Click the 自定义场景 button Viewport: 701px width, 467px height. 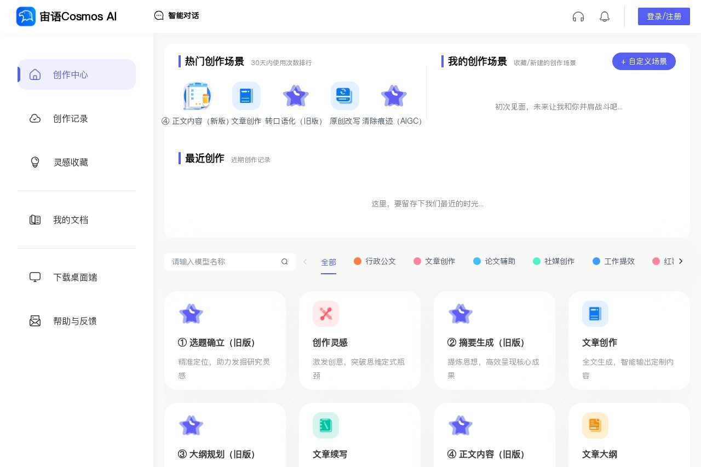[x=644, y=61]
